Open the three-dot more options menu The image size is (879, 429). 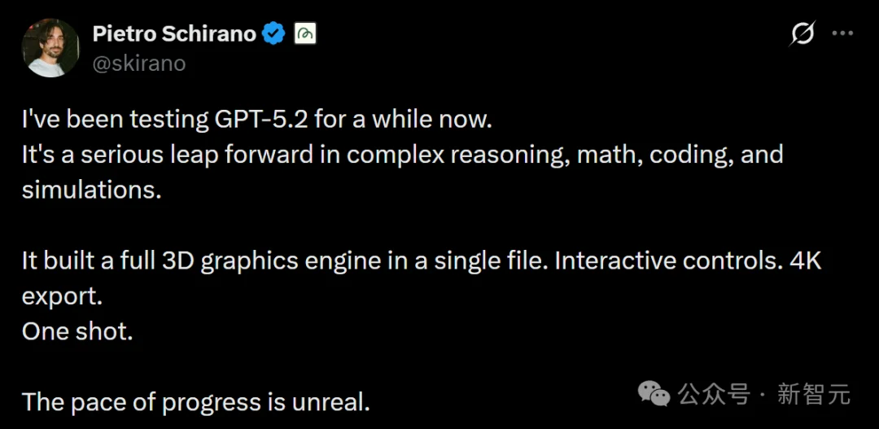[842, 34]
